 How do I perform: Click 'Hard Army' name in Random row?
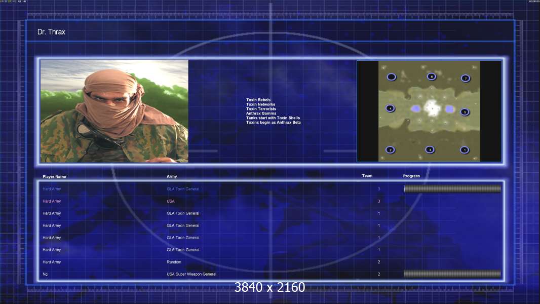point(52,262)
